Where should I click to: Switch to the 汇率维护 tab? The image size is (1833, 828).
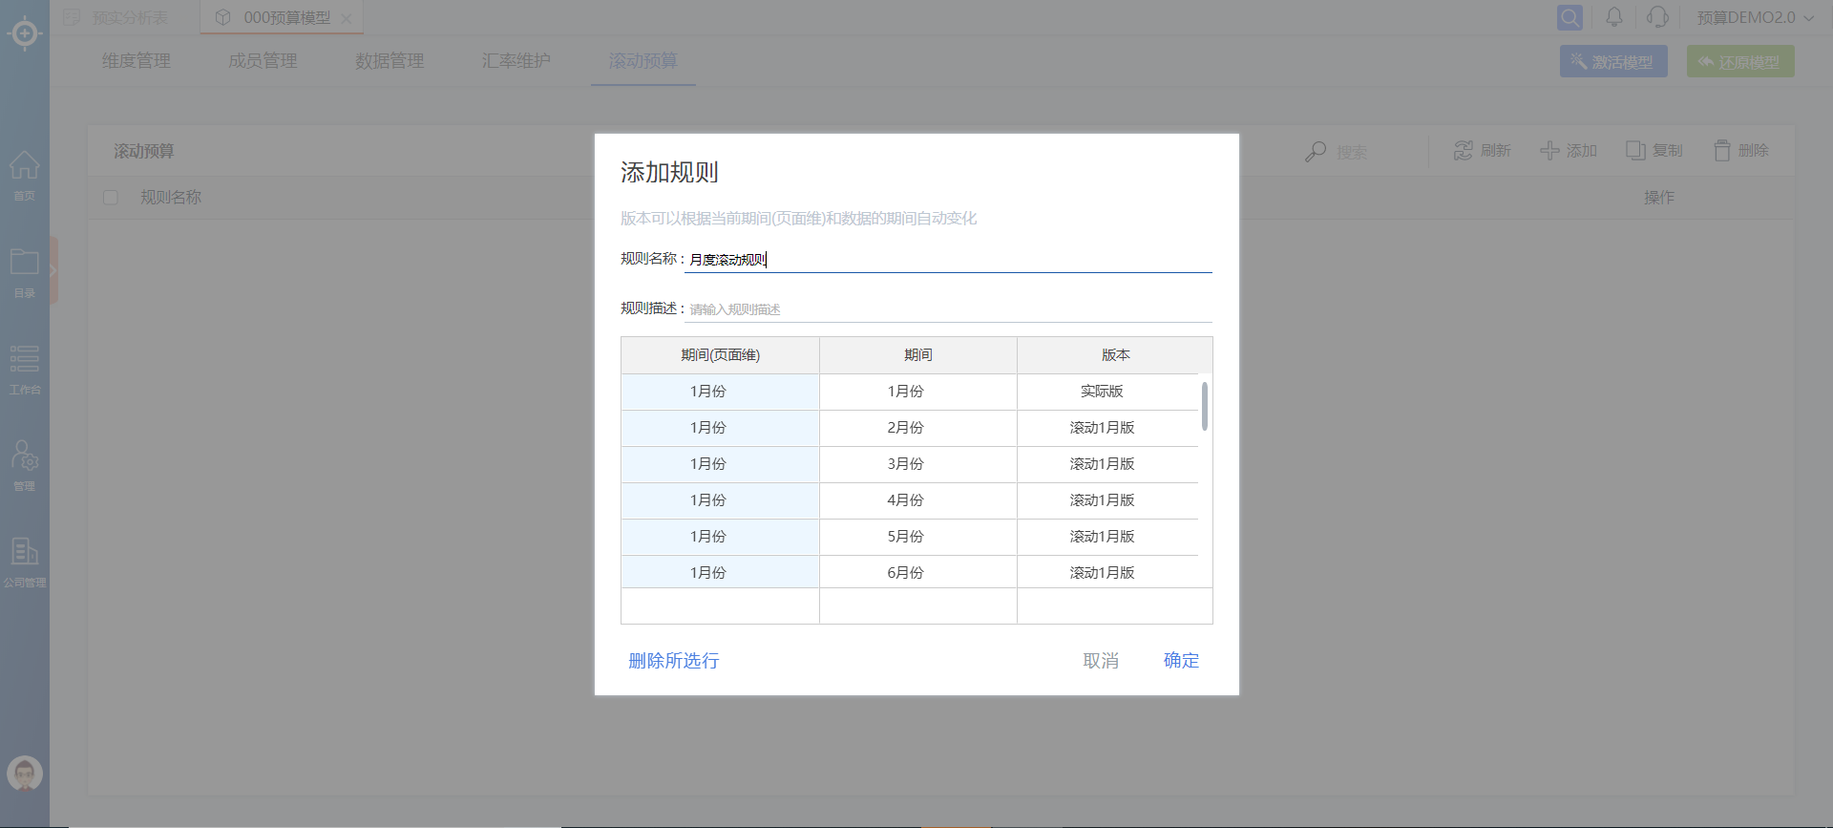[x=516, y=61]
